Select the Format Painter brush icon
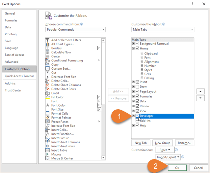 [x=48, y=118]
